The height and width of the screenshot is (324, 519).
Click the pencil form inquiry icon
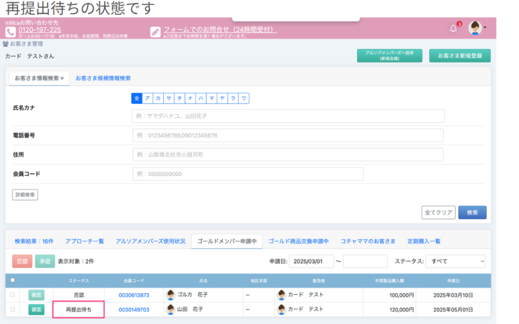(156, 31)
